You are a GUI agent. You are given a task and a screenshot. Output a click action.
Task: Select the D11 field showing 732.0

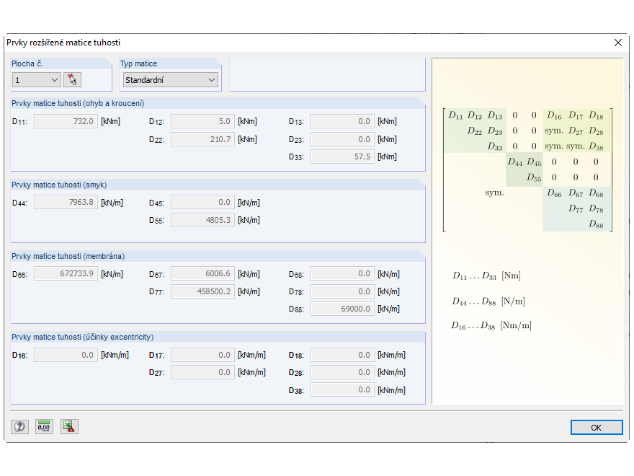[x=66, y=121]
